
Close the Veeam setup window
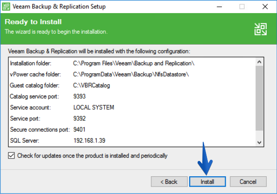pyautogui.click(x=265, y=7)
